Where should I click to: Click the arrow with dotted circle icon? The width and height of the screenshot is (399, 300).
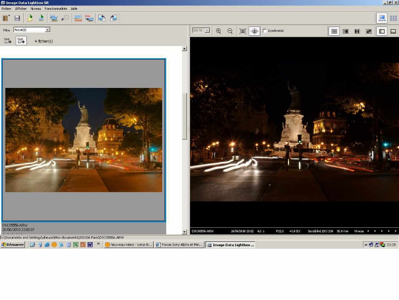65,18
